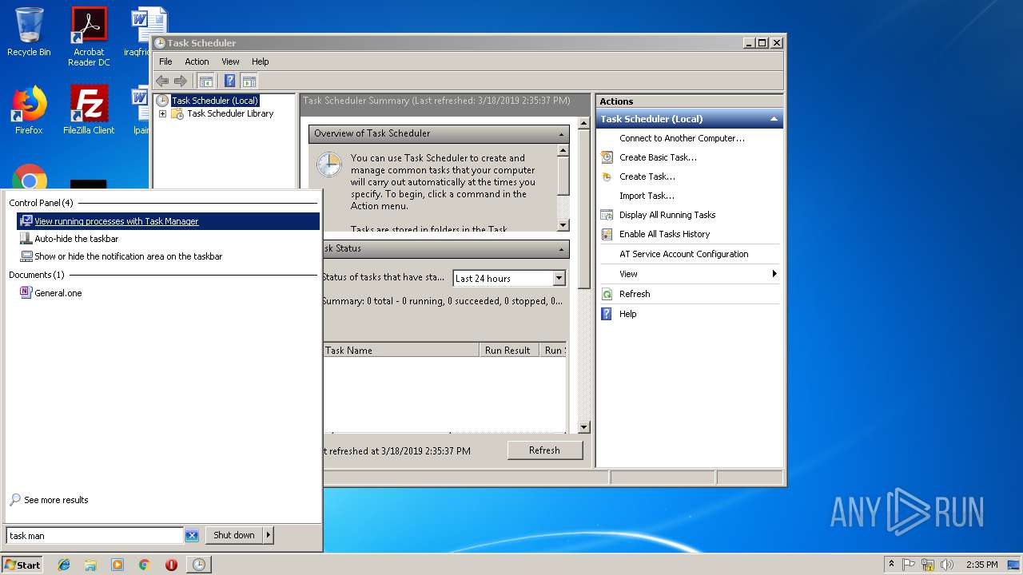Click the Shut down button

tap(234, 535)
